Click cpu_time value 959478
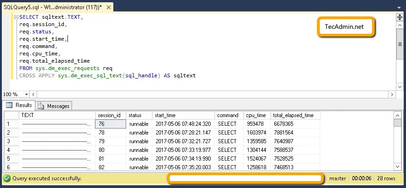This screenshot has width=406, height=188. [x=257, y=124]
